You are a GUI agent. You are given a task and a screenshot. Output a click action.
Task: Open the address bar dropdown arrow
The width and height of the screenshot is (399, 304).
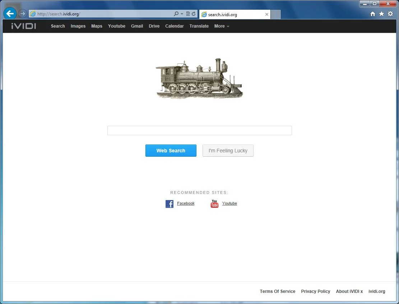[x=182, y=14]
